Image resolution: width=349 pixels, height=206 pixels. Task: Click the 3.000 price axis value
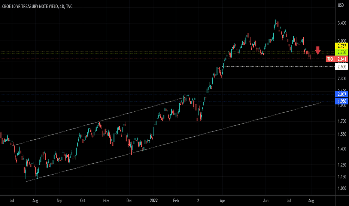[342, 41]
